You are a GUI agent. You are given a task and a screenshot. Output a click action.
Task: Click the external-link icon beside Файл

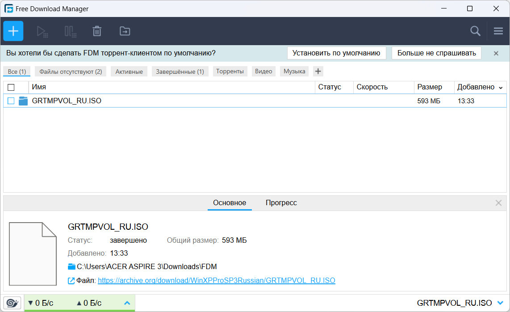(71, 281)
